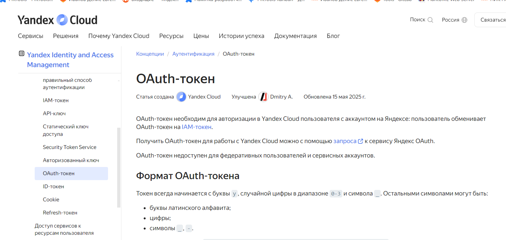Click the sidebar vertical scrollbar
This screenshot has height=240, width=506.
119,167
